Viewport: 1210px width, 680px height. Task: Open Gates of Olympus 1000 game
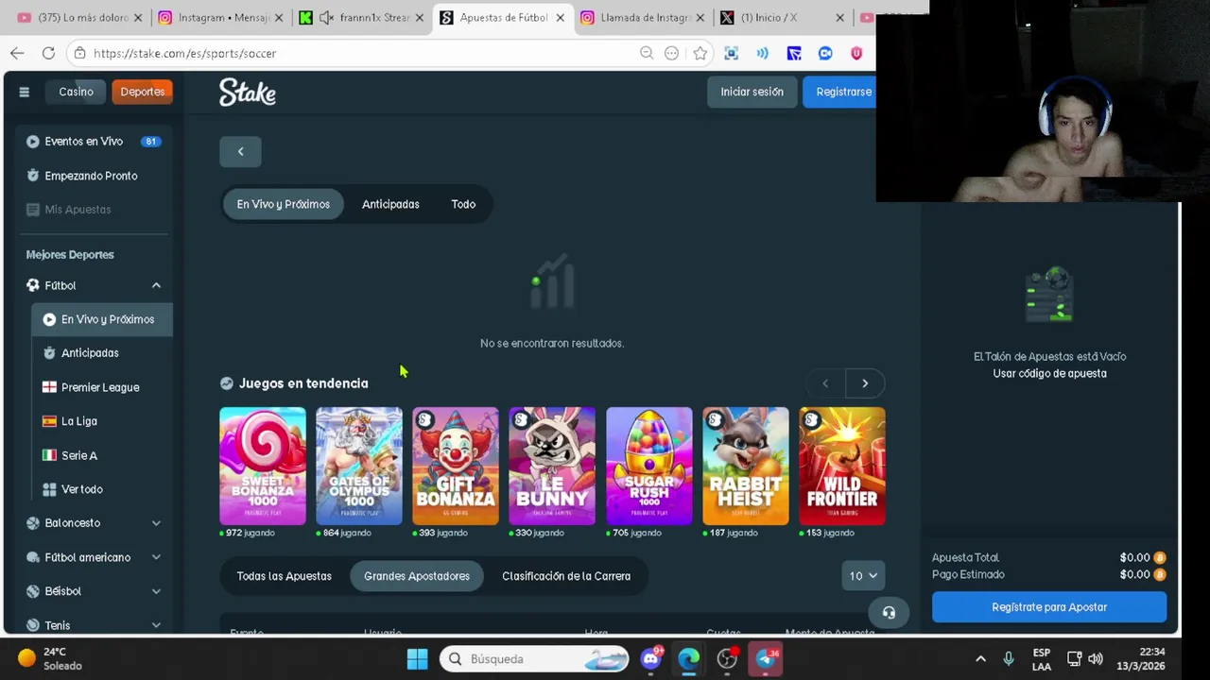click(359, 466)
